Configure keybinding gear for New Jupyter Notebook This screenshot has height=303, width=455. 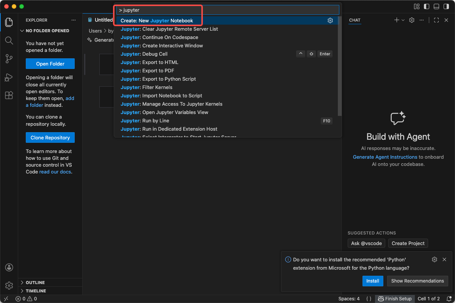click(x=330, y=20)
